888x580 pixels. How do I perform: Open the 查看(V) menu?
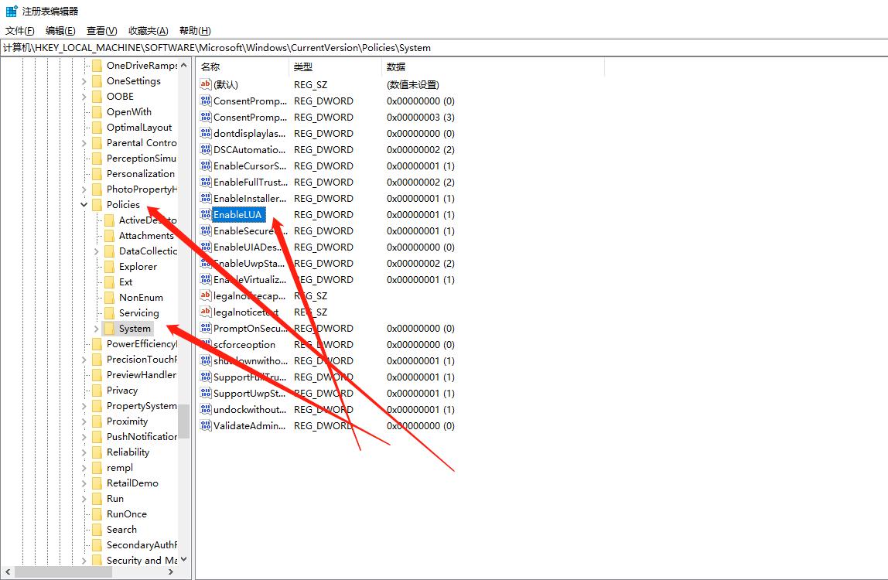pyautogui.click(x=101, y=31)
